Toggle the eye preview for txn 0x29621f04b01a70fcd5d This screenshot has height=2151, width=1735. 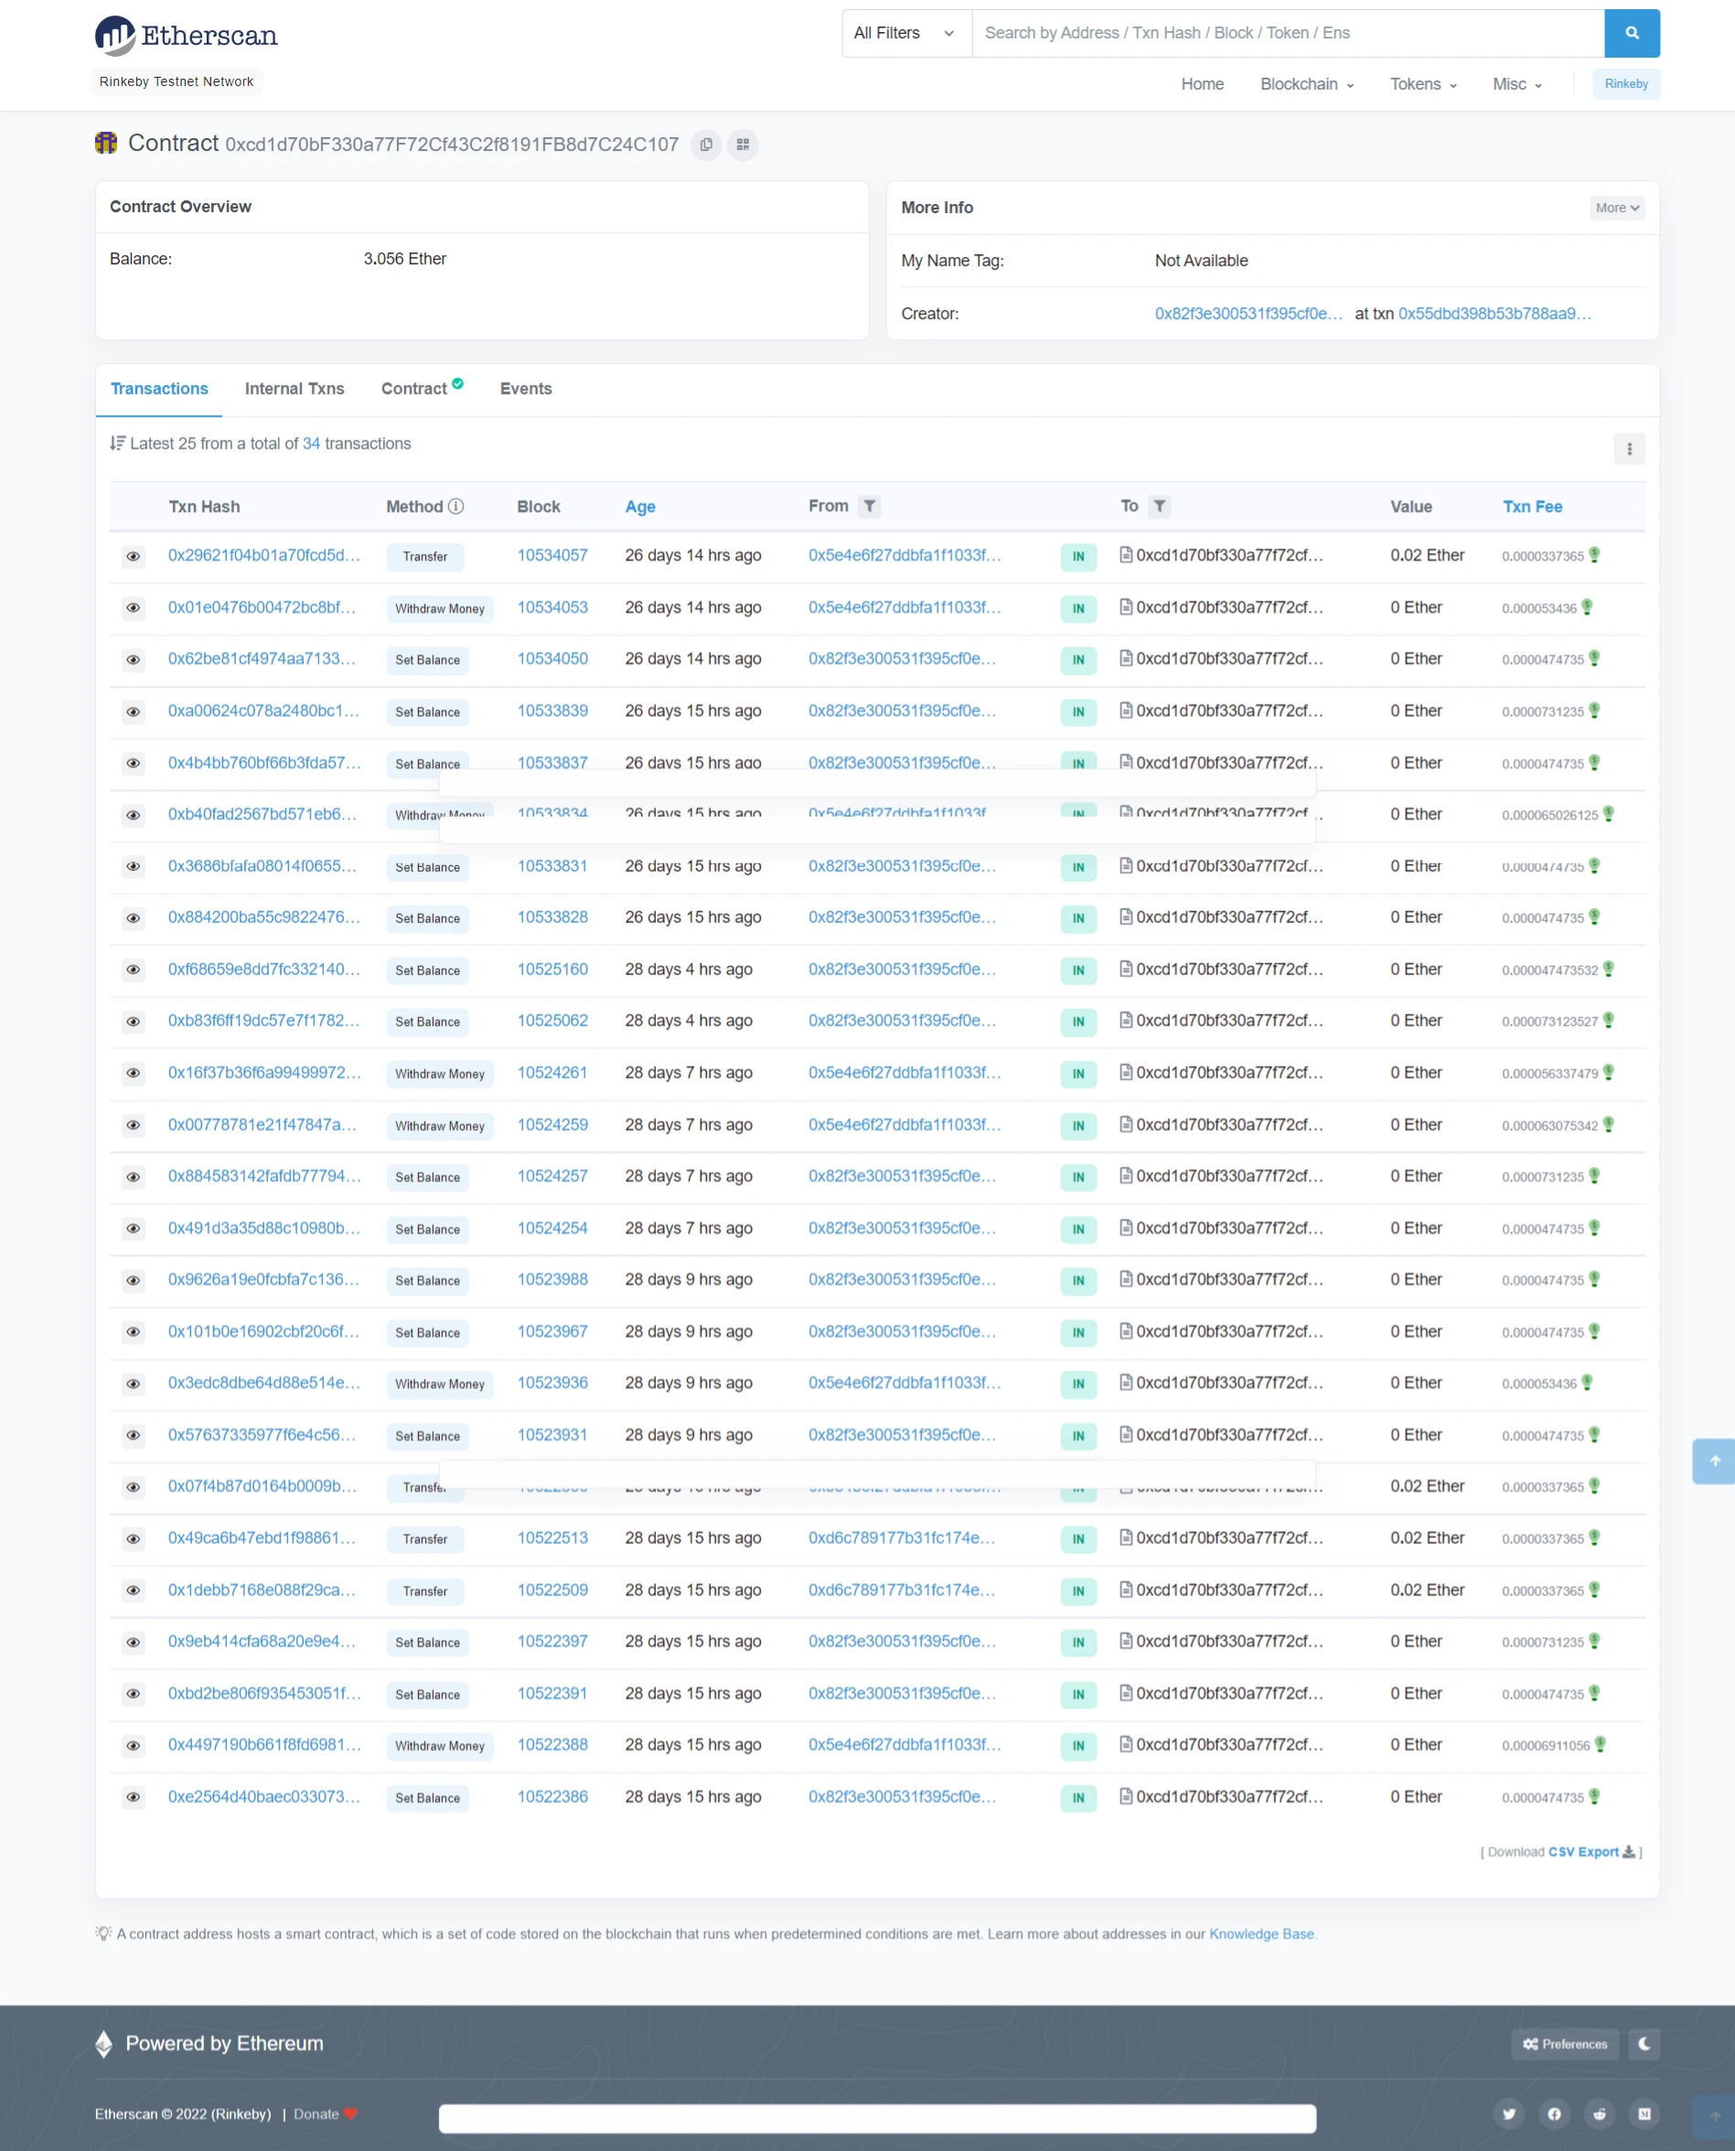click(133, 556)
